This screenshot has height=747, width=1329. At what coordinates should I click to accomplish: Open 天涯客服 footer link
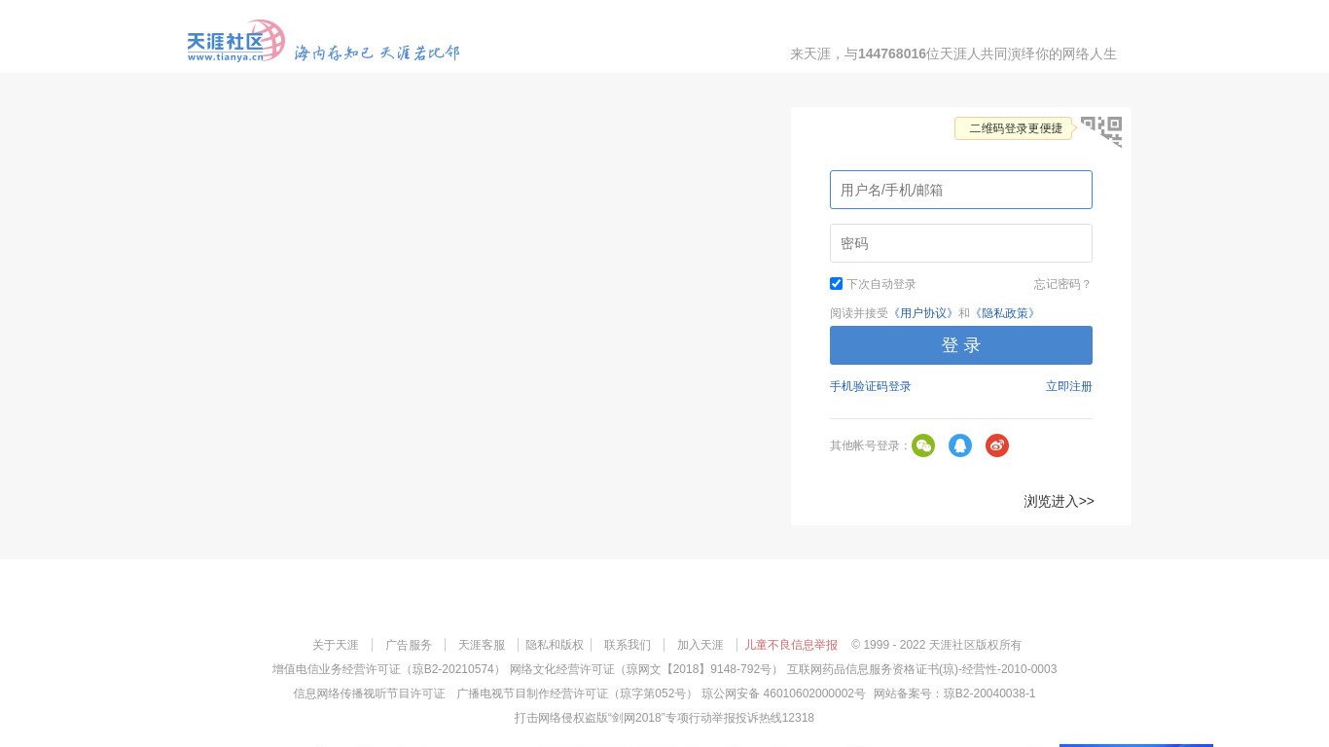click(482, 645)
